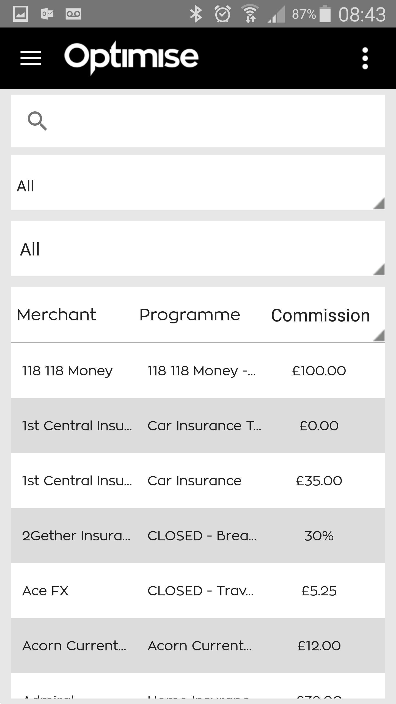
Task: Tap the three-dot overflow menu
Action: (365, 58)
